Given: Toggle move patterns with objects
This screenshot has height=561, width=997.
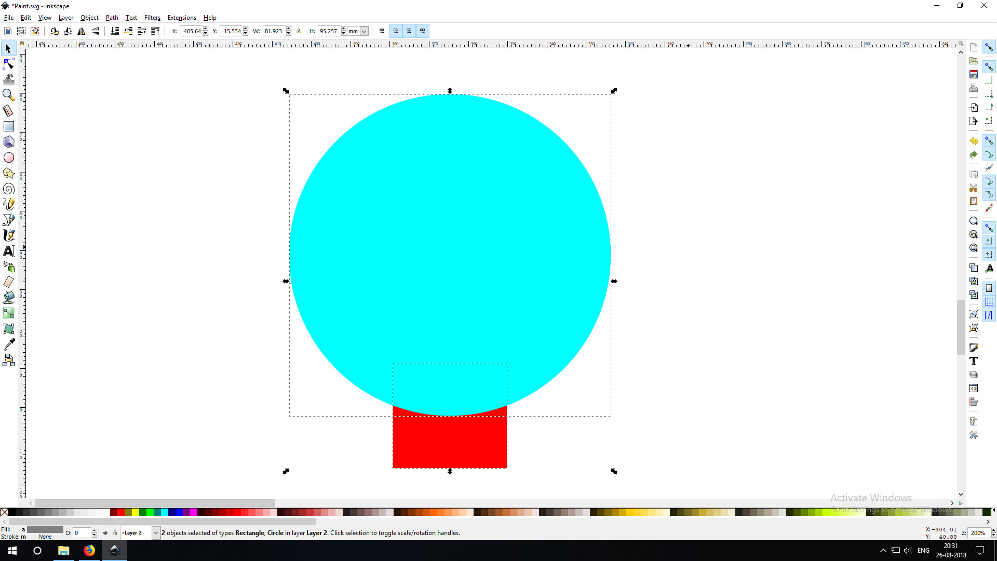Looking at the screenshot, I should (x=423, y=31).
